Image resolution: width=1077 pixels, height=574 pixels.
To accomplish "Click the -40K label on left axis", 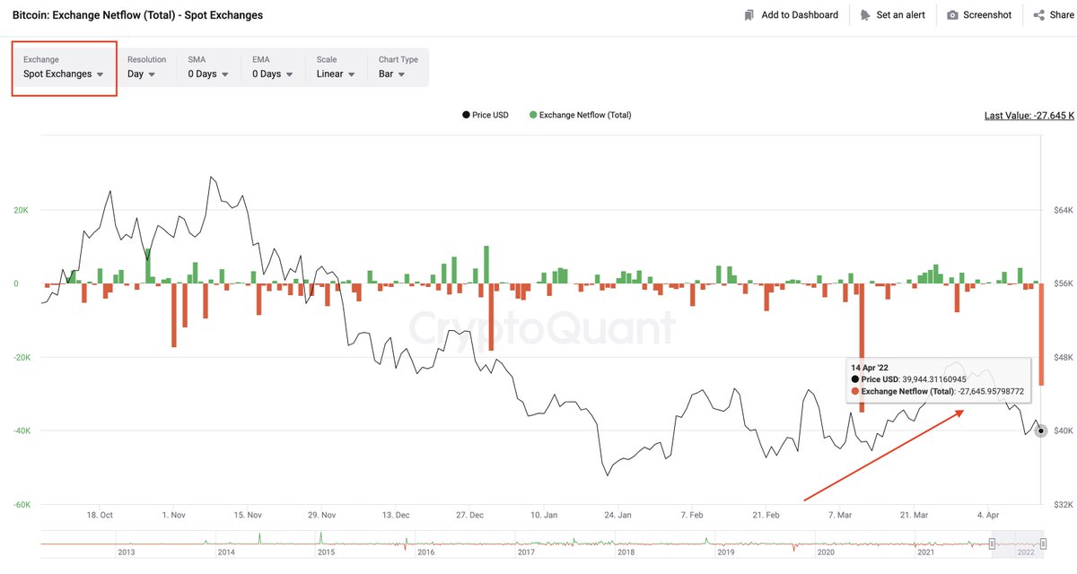I will click(x=21, y=431).
